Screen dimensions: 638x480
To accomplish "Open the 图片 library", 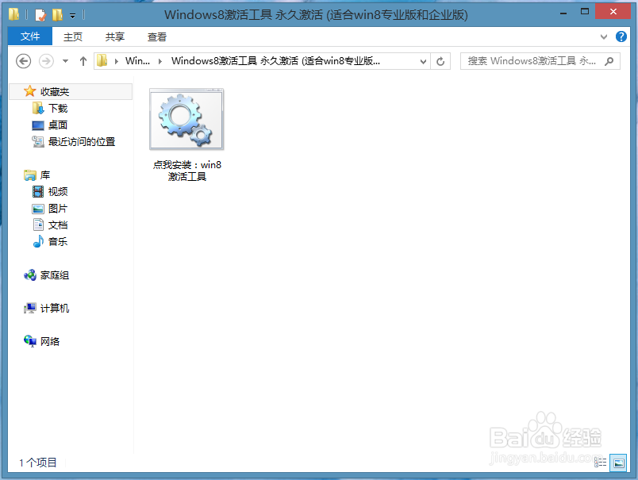I will click(x=58, y=209).
